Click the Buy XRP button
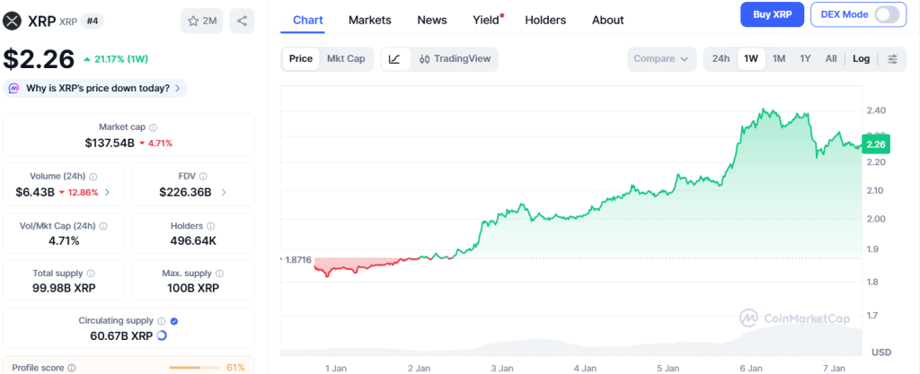This screenshot has width=920, height=374. [771, 14]
